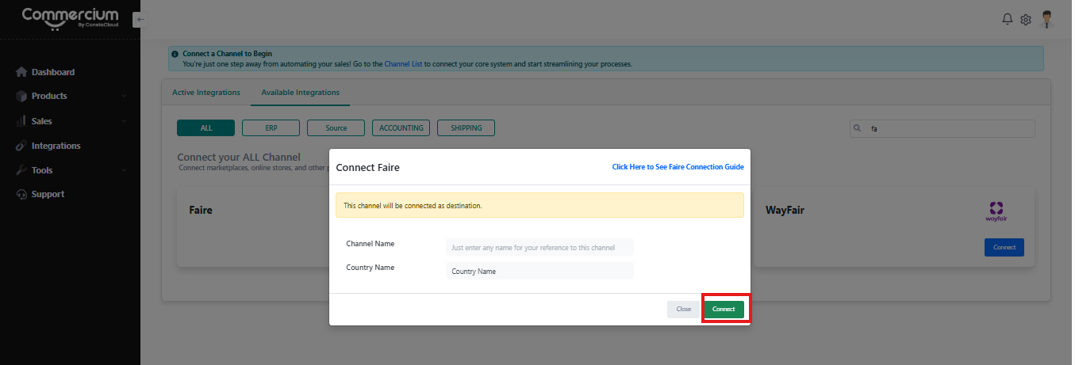Viewport: 1075px width, 365px height.
Task: Click the green Connect button in dialog
Action: click(x=724, y=309)
